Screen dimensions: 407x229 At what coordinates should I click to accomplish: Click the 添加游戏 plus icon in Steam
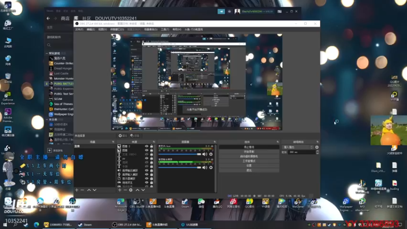[49, 150]
